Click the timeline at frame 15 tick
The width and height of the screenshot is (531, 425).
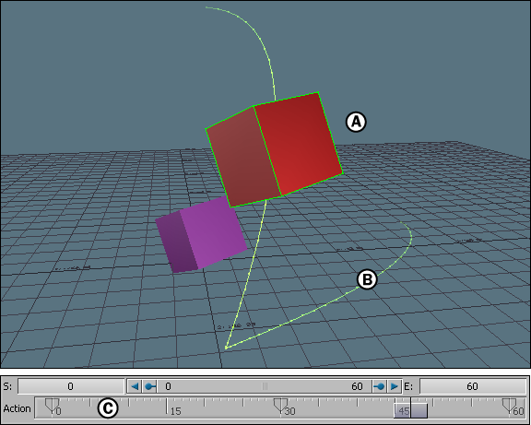click(x=166, y=406)
